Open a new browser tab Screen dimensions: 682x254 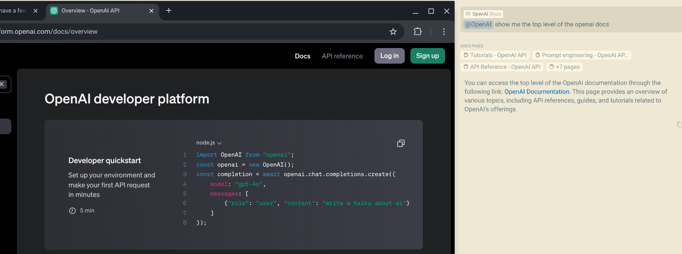pos(169,10)
